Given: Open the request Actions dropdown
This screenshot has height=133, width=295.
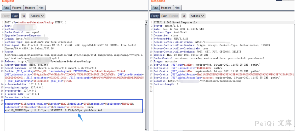Looking at the screenshot, I should (37, 16).
